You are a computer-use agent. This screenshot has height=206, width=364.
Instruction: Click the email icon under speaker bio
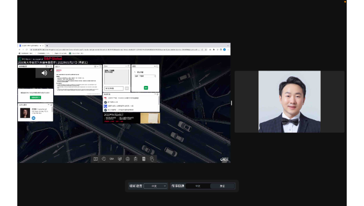pos(33,118)
